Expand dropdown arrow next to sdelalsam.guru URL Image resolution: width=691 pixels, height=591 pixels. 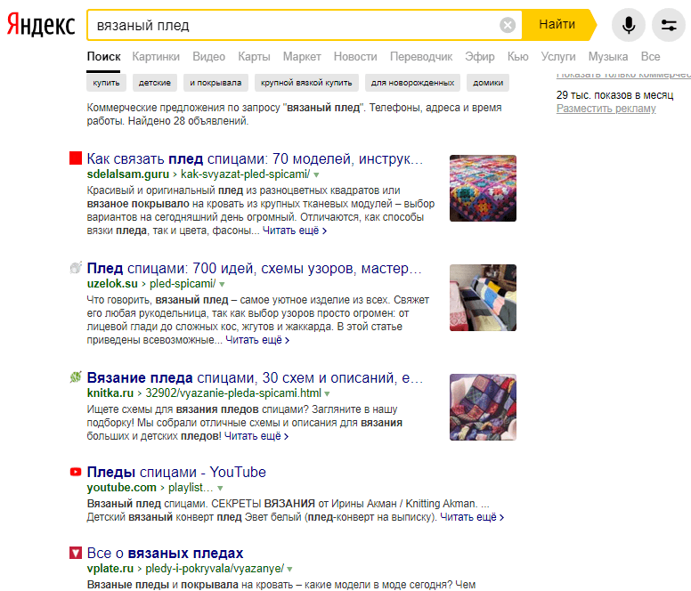click(x=315, y=175)
